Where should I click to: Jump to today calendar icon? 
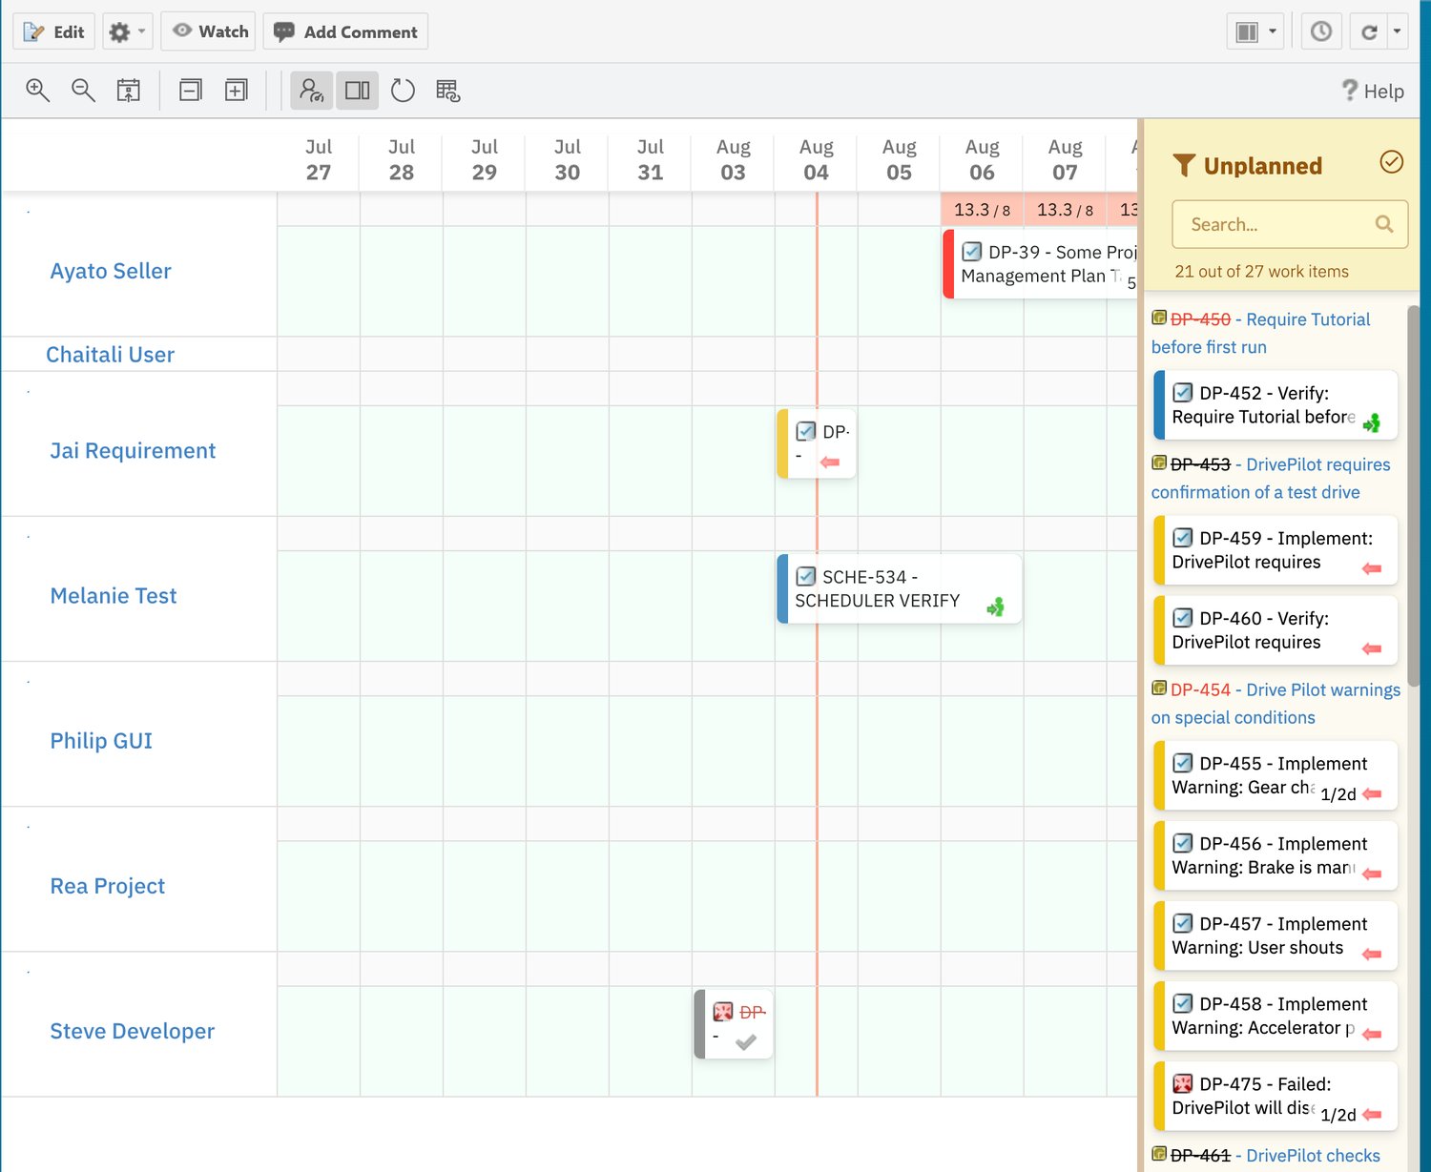pos(129,91)
